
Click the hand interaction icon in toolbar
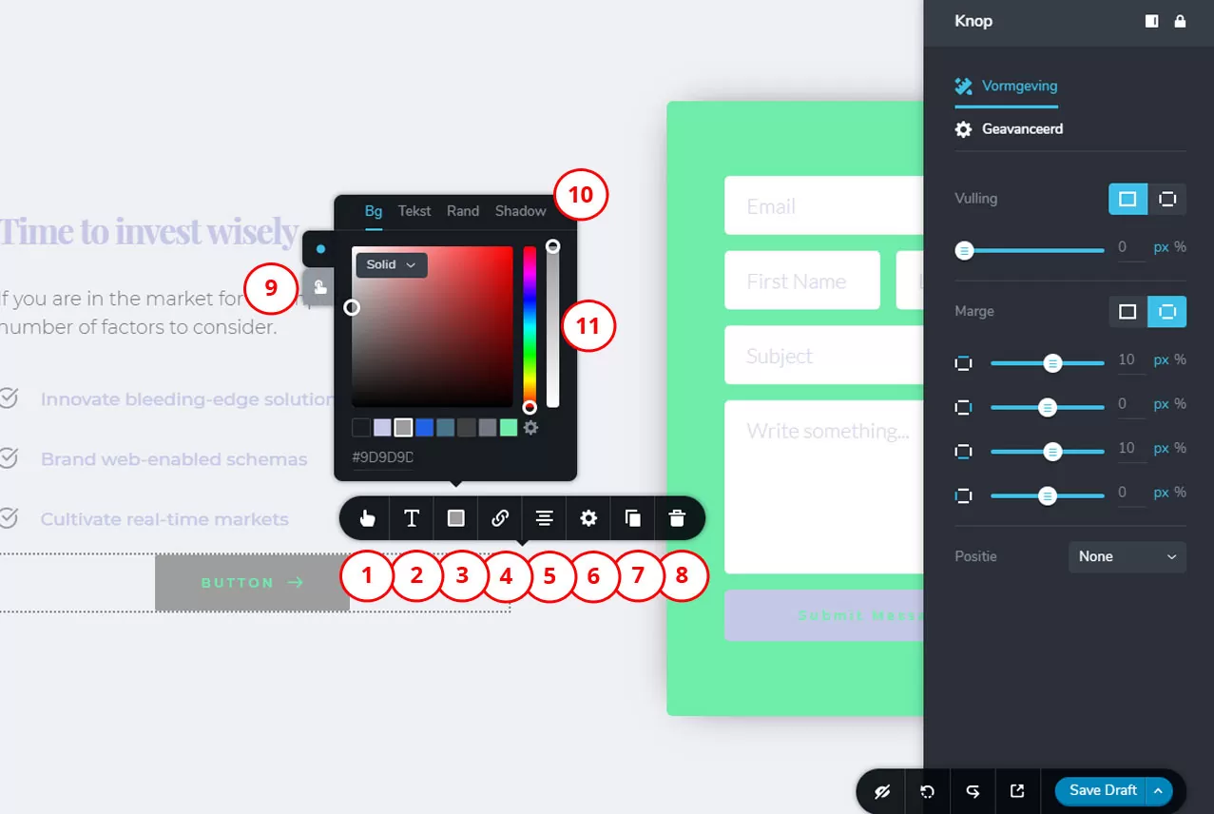pyautogui.click(x=367, y=518)
